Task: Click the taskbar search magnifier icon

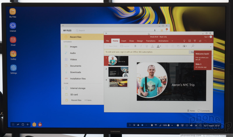Action: 200,125
